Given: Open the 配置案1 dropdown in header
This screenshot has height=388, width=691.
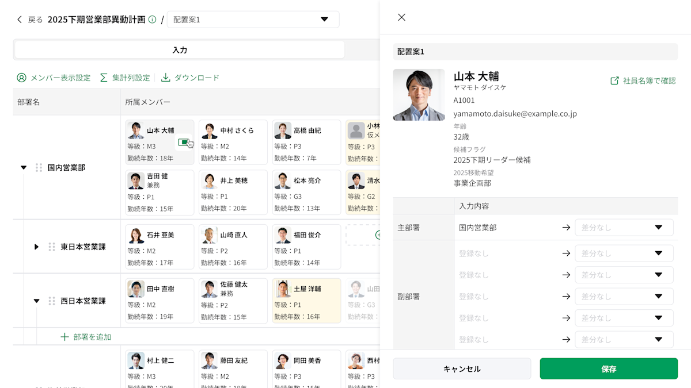Looking at the screenshot, I should tap(253, 20).
